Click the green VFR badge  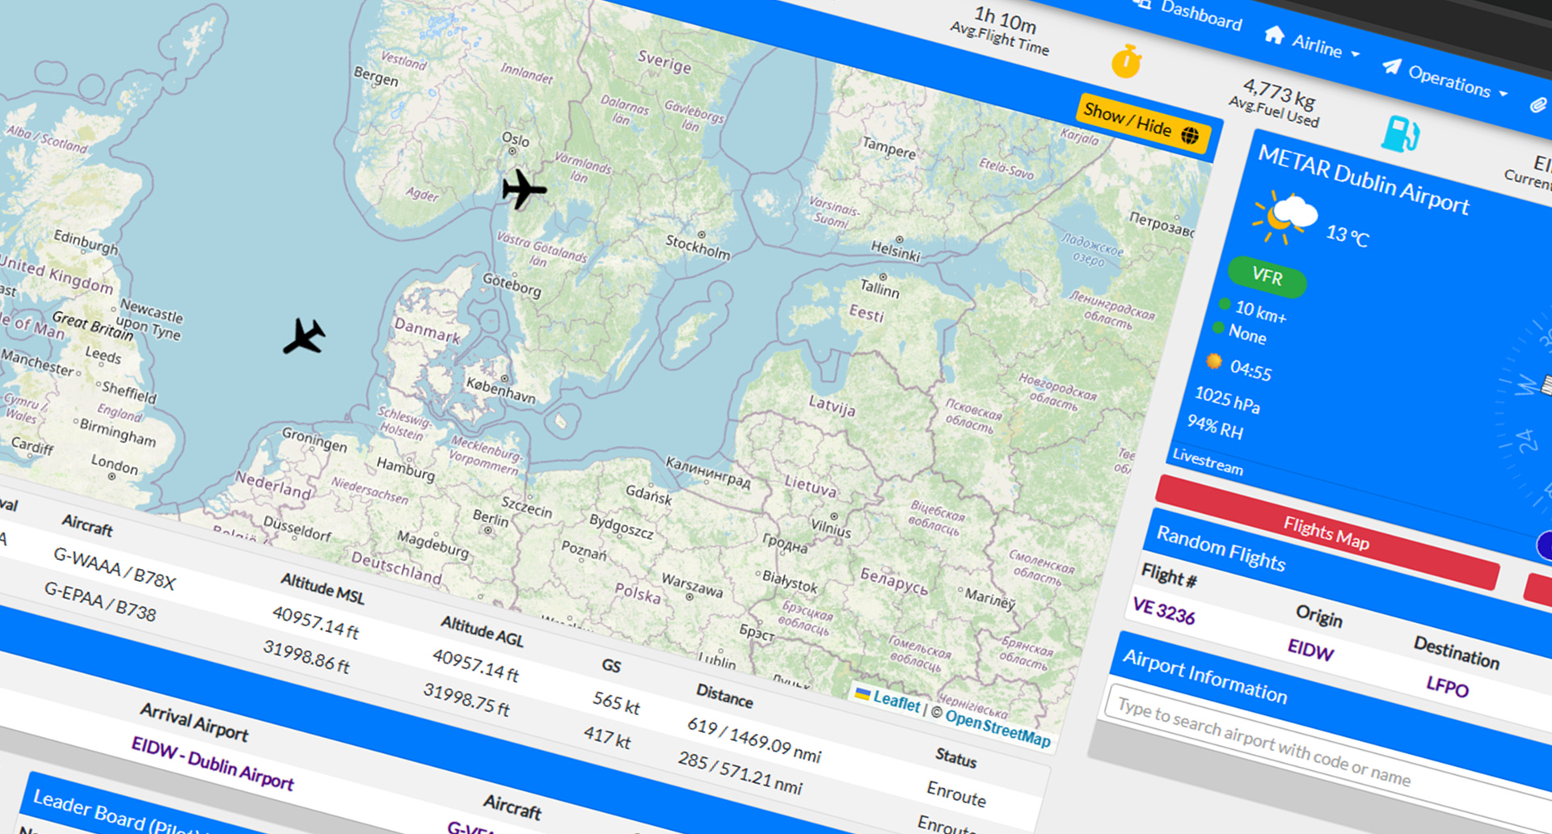click(1267, 277)
